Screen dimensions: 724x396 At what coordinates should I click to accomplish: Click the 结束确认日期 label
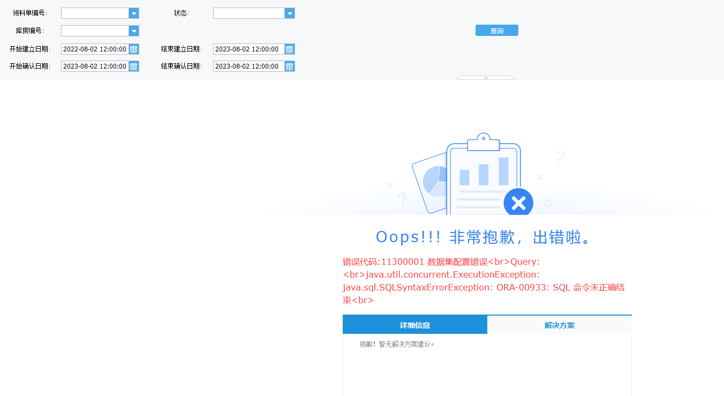point(182,66)
